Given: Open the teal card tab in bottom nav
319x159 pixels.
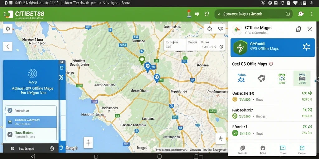Looking at the screenshot, I should 283,150.
